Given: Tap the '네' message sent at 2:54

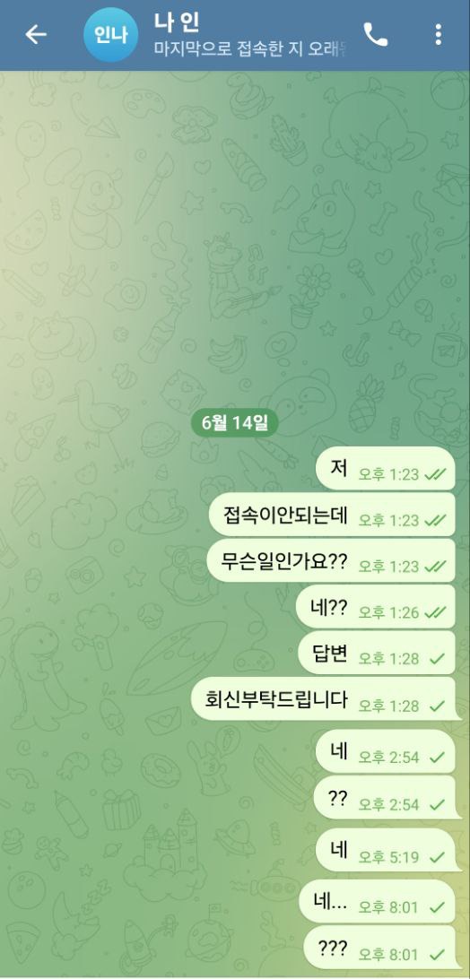Looking at the screenshot, I should coord(386,751).
